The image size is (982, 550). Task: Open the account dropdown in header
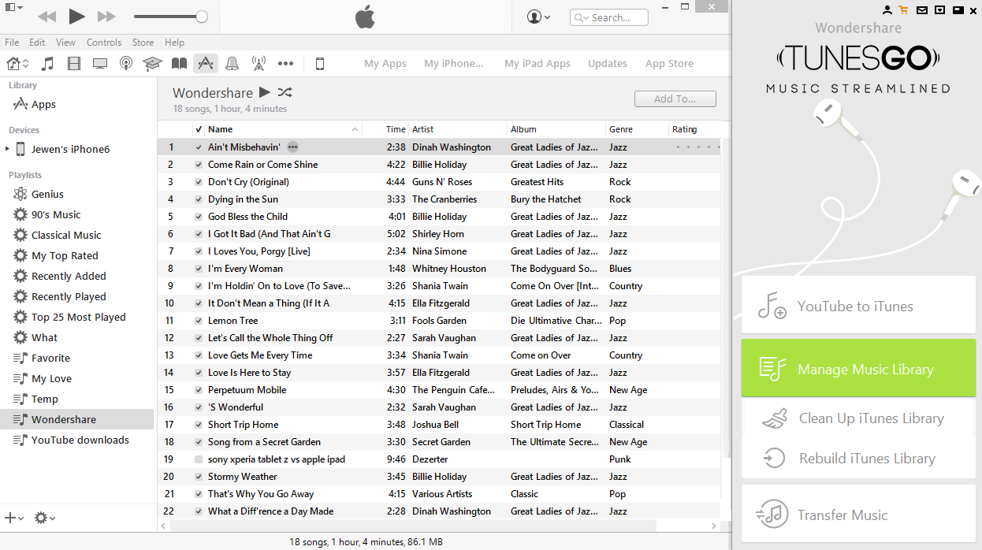[x=539, y=17]
